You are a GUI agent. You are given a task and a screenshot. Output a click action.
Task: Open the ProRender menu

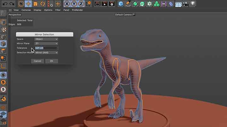(78, 10)
